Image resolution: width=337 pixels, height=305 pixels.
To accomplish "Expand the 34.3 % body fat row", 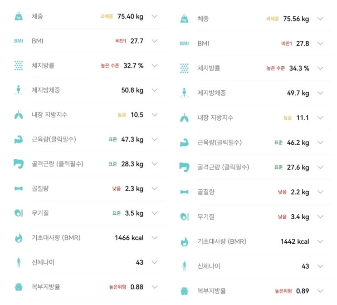I will pos(321,68).
